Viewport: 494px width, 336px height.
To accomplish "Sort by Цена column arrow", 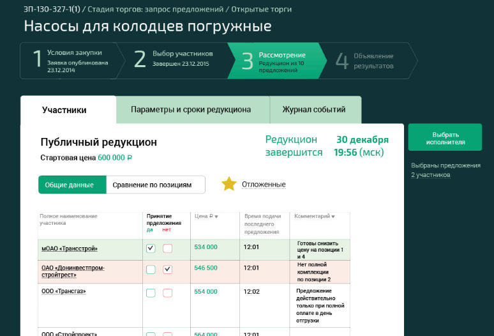I will [216, 217].
